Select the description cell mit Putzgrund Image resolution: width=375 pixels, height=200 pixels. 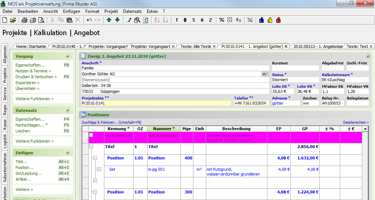(236, 171)
